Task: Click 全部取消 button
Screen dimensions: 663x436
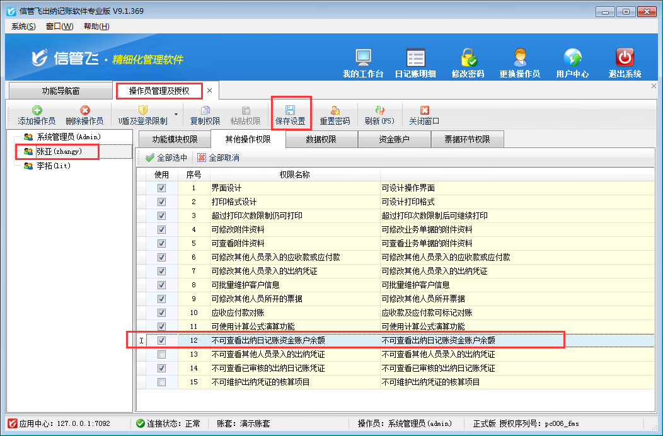Action: coord(218,158)
